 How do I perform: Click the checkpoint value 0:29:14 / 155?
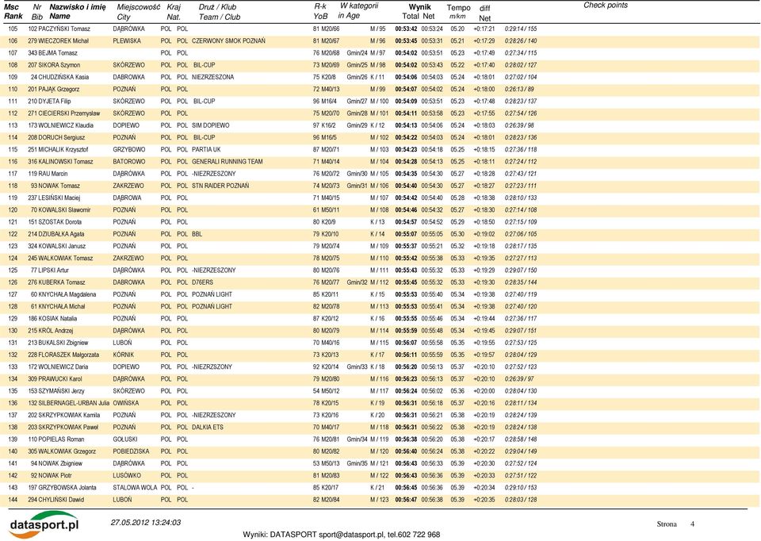(521, 29)
